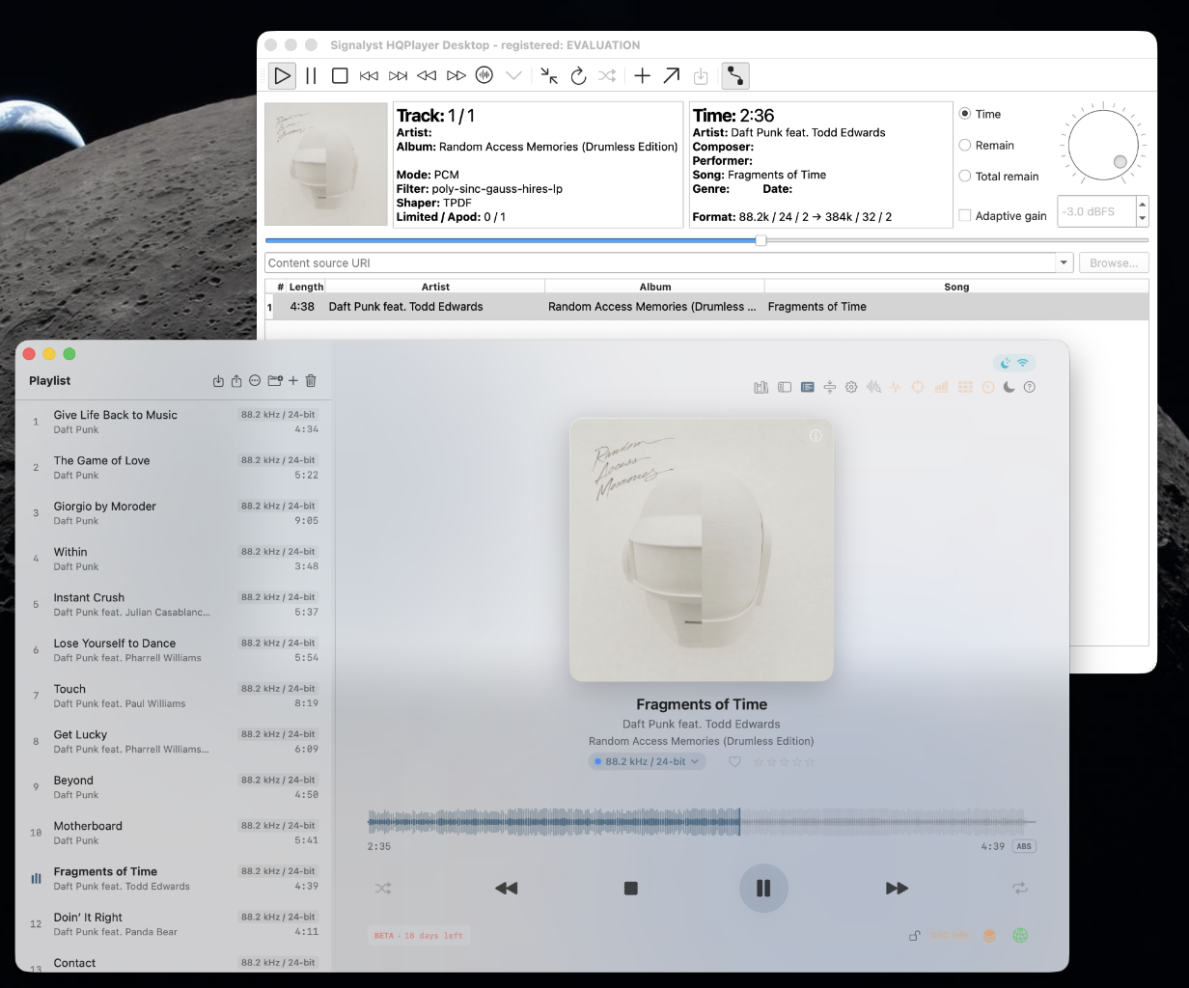This screenshot has width=1189, height=988.
Task: Click the ABS time mode button
Action: point(1024,846)
